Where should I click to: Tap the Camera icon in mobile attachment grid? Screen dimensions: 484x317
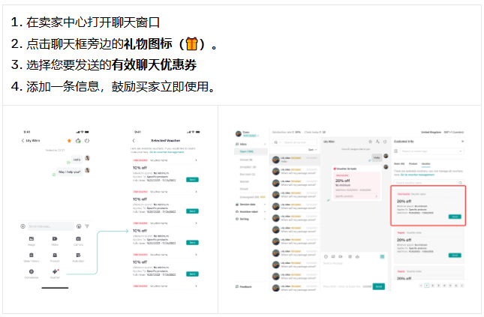click(78, 238)
